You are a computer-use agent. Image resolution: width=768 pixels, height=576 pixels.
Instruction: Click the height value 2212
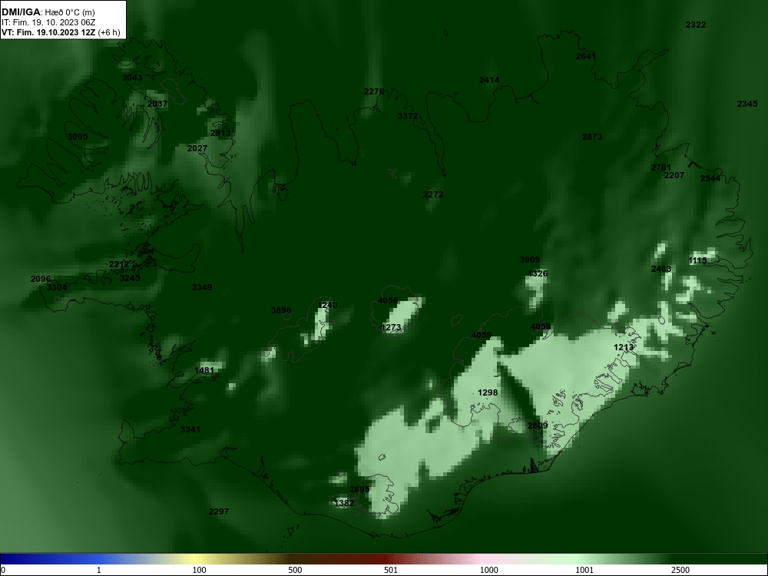118,264
